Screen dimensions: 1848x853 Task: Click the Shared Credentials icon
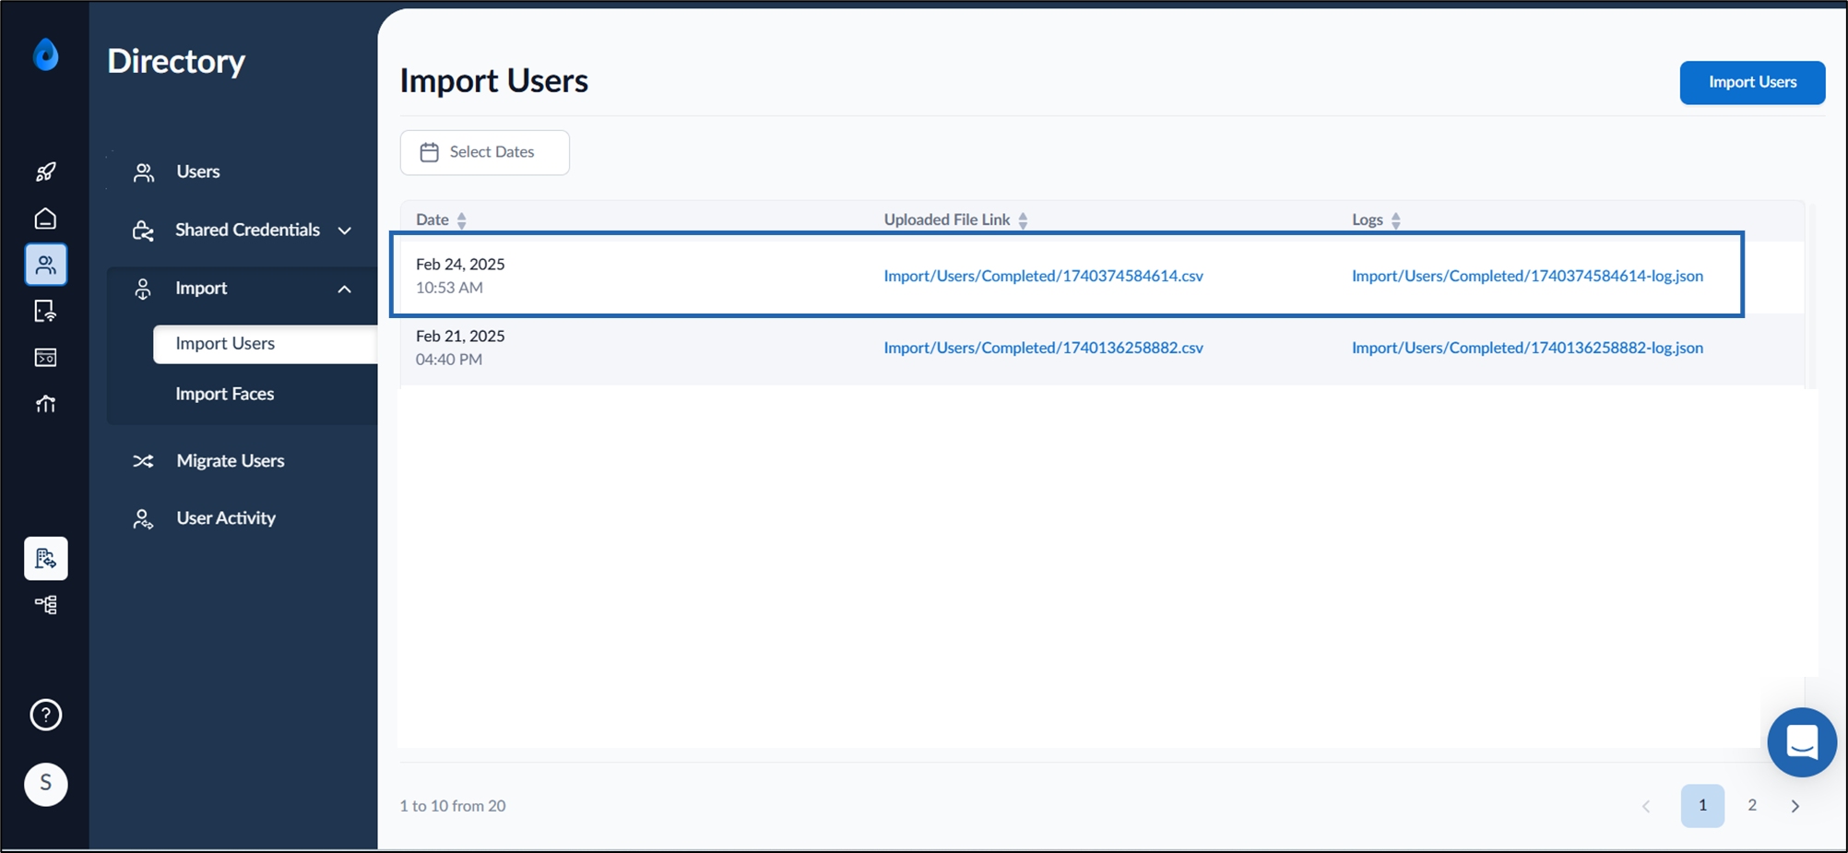143,231
